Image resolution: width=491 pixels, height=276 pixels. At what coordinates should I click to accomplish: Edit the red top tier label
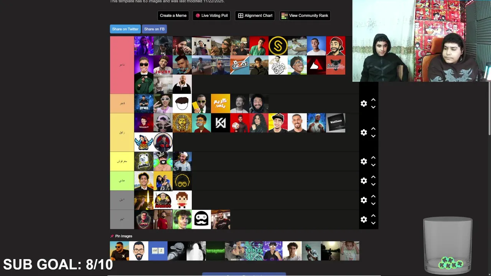click(x=122, y=65)
